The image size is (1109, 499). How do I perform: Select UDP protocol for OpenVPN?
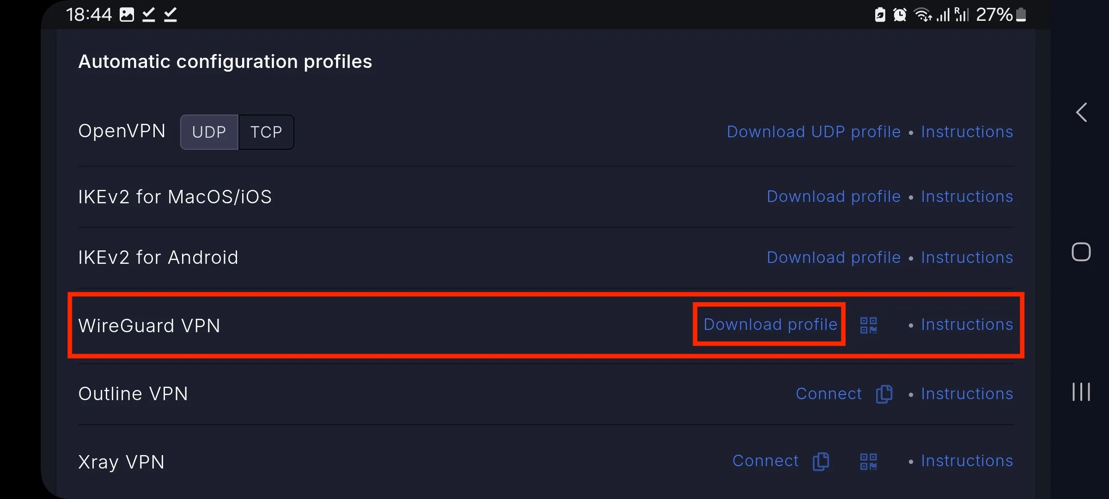coord(209,132)
